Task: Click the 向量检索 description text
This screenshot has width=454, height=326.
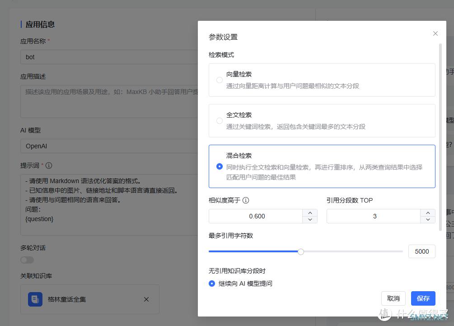Action: tap(292, 86)
